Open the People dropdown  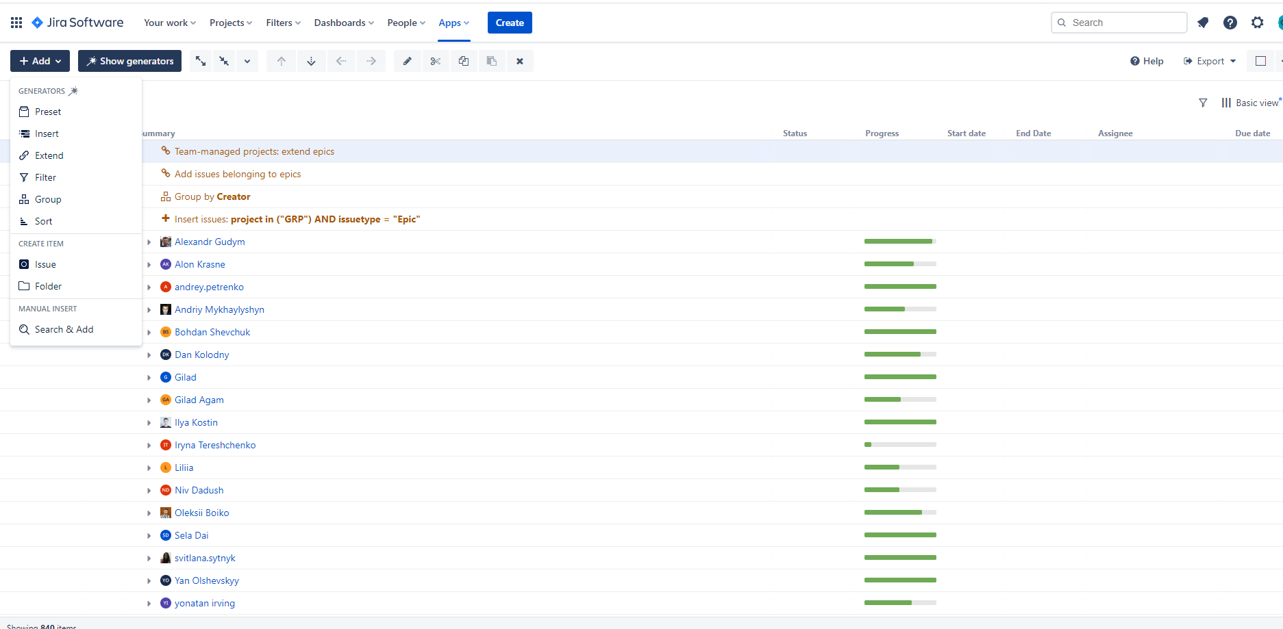[x=406, y=23]
